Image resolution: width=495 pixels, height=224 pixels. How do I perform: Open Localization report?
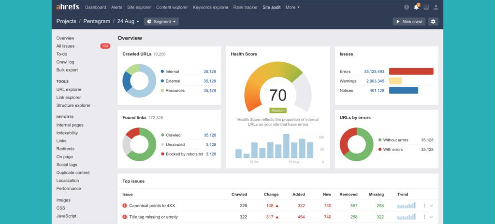click(68, 181)
